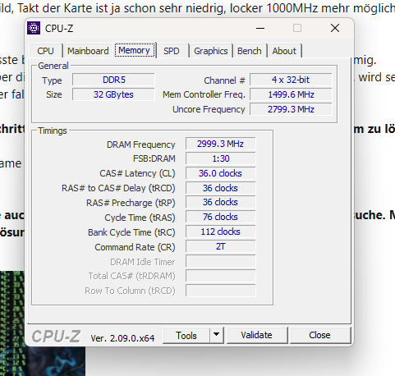395x376 pixels.
Task: Click the 76 clocks tRAS value
Action: coord(221,217)
